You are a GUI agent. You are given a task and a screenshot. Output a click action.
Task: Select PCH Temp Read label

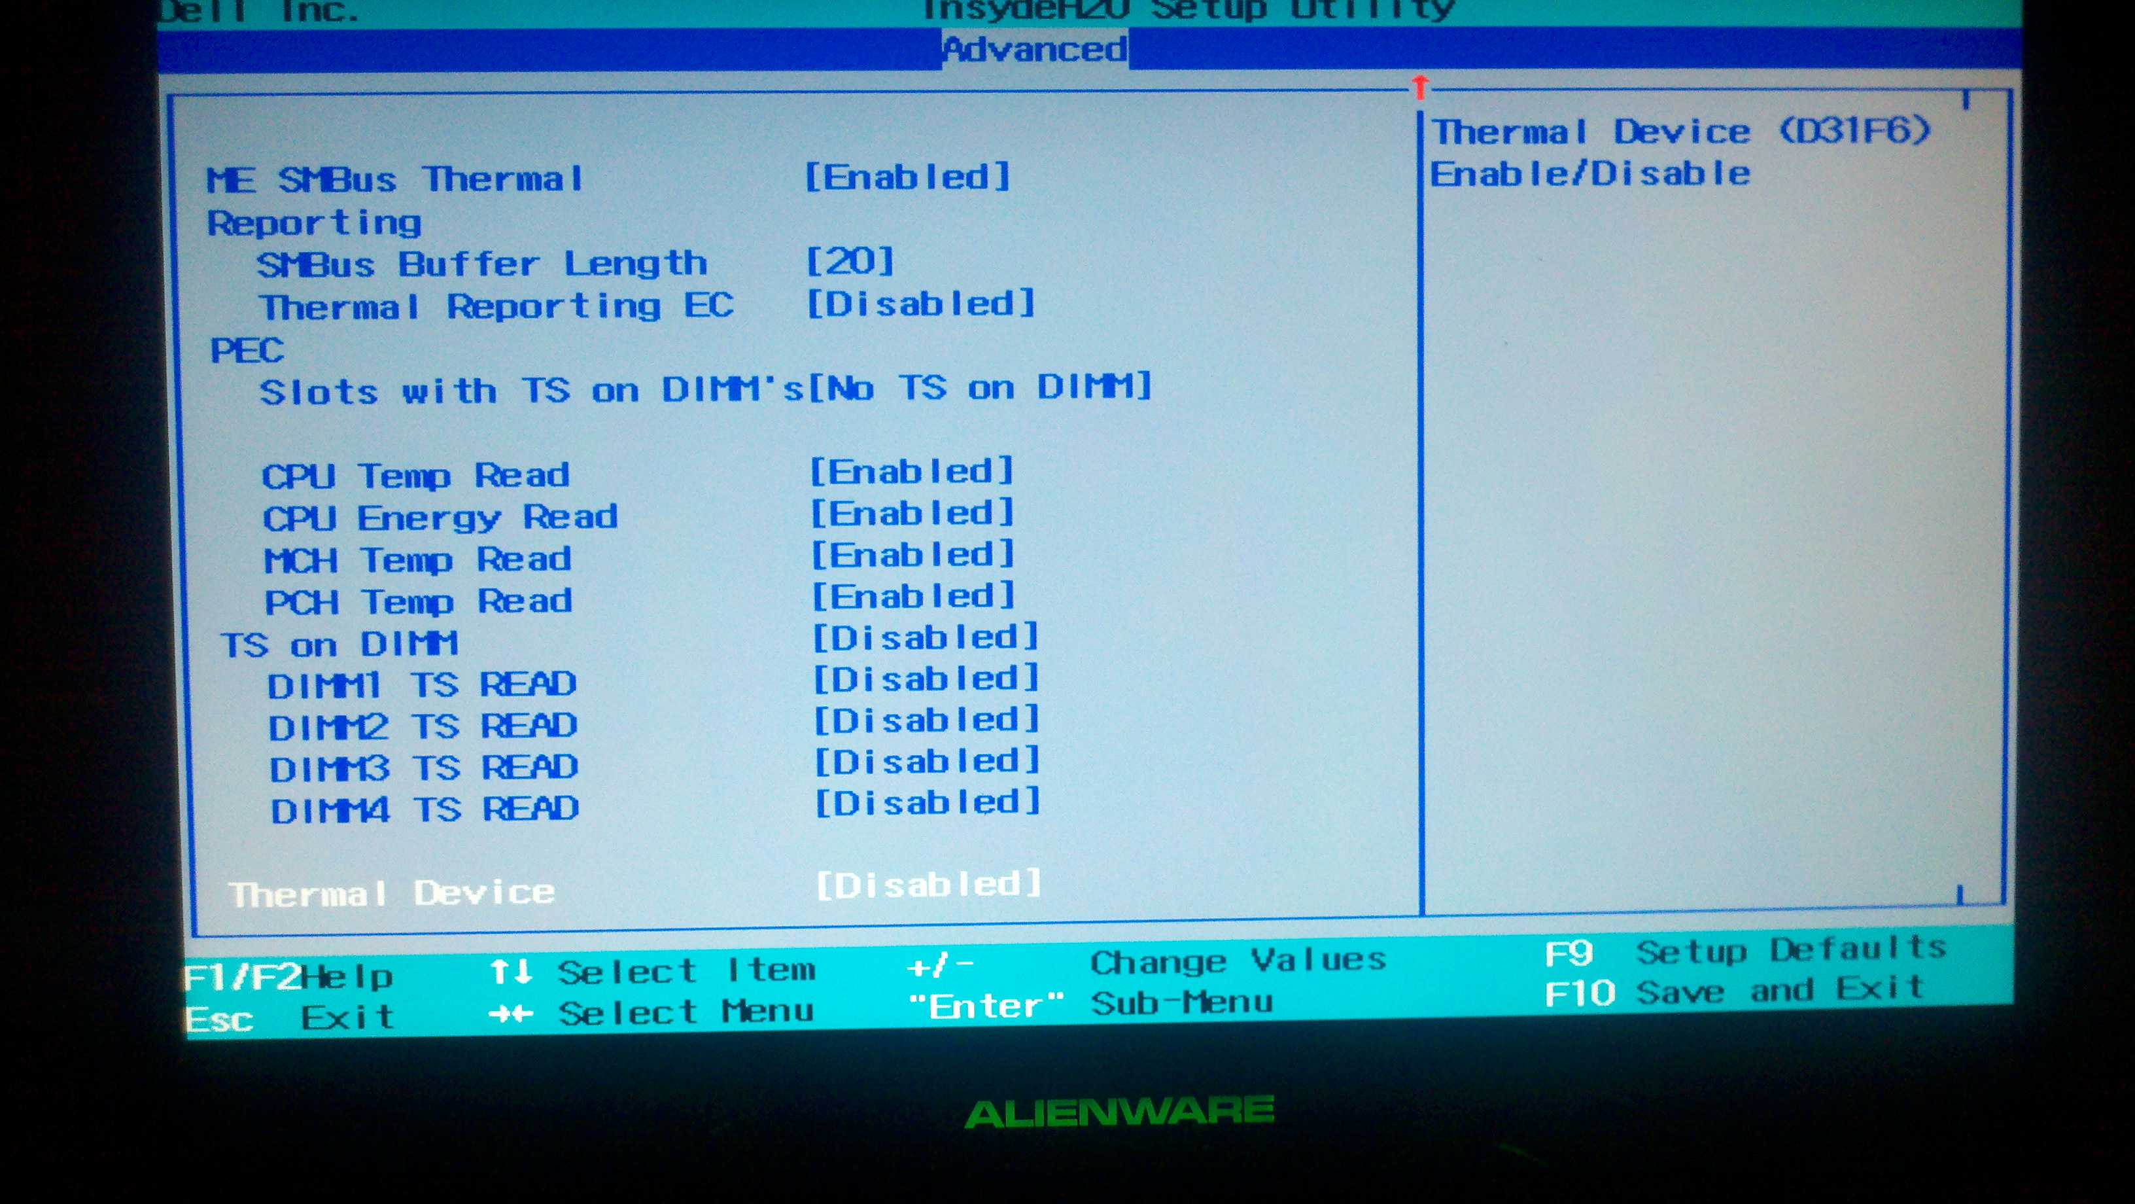tap(419, 602)
